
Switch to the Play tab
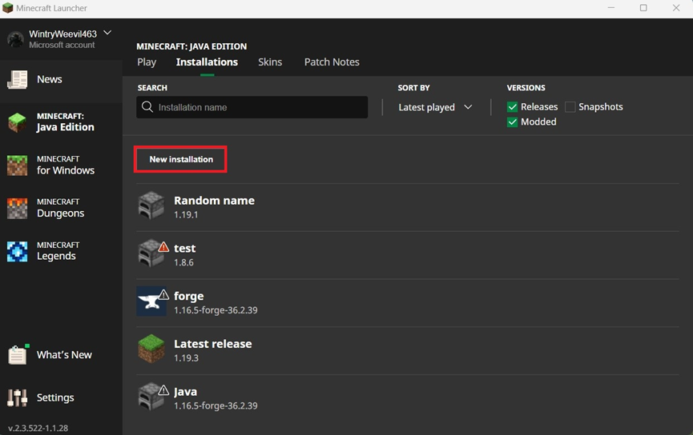coord(147,62)
